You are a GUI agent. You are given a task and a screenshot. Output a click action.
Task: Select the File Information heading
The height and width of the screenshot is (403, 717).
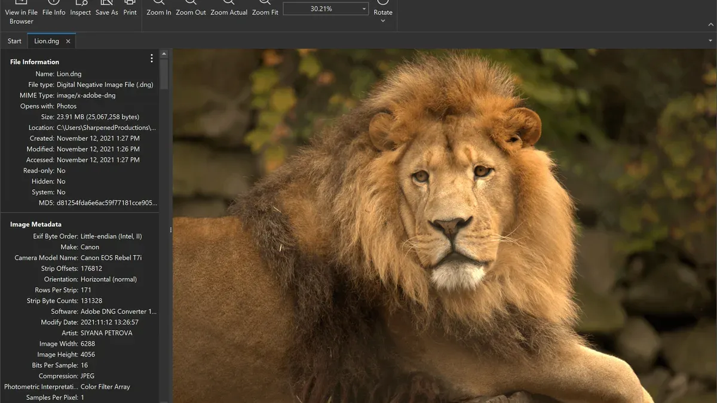35,62
